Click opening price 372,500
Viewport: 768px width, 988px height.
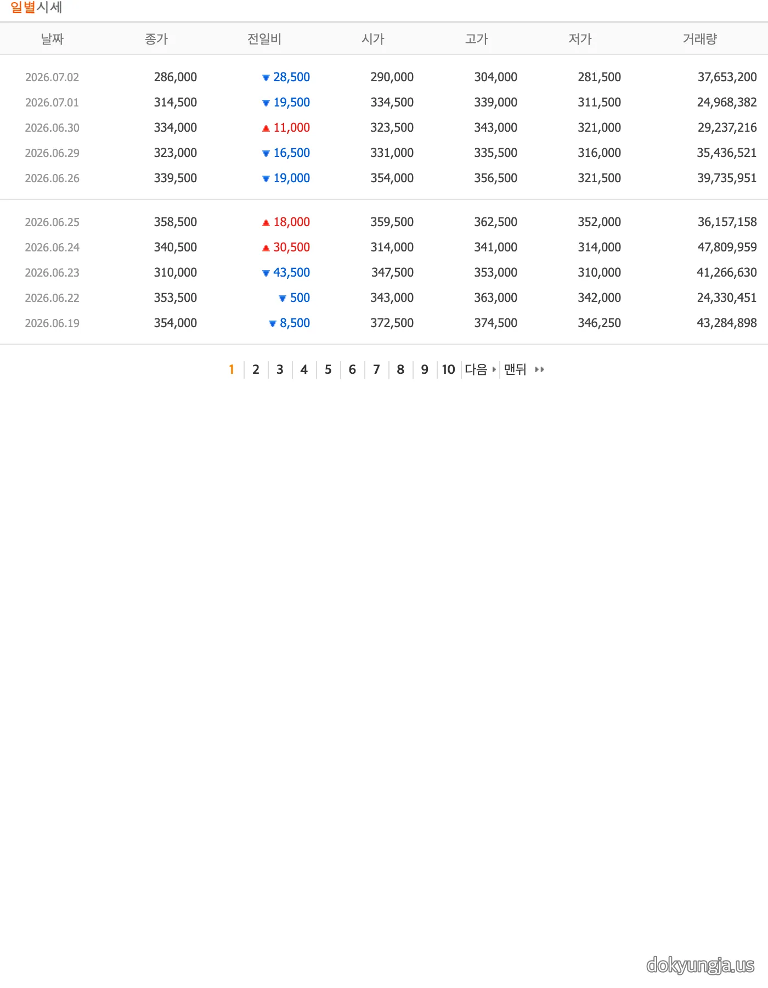[x=392, y=323]
